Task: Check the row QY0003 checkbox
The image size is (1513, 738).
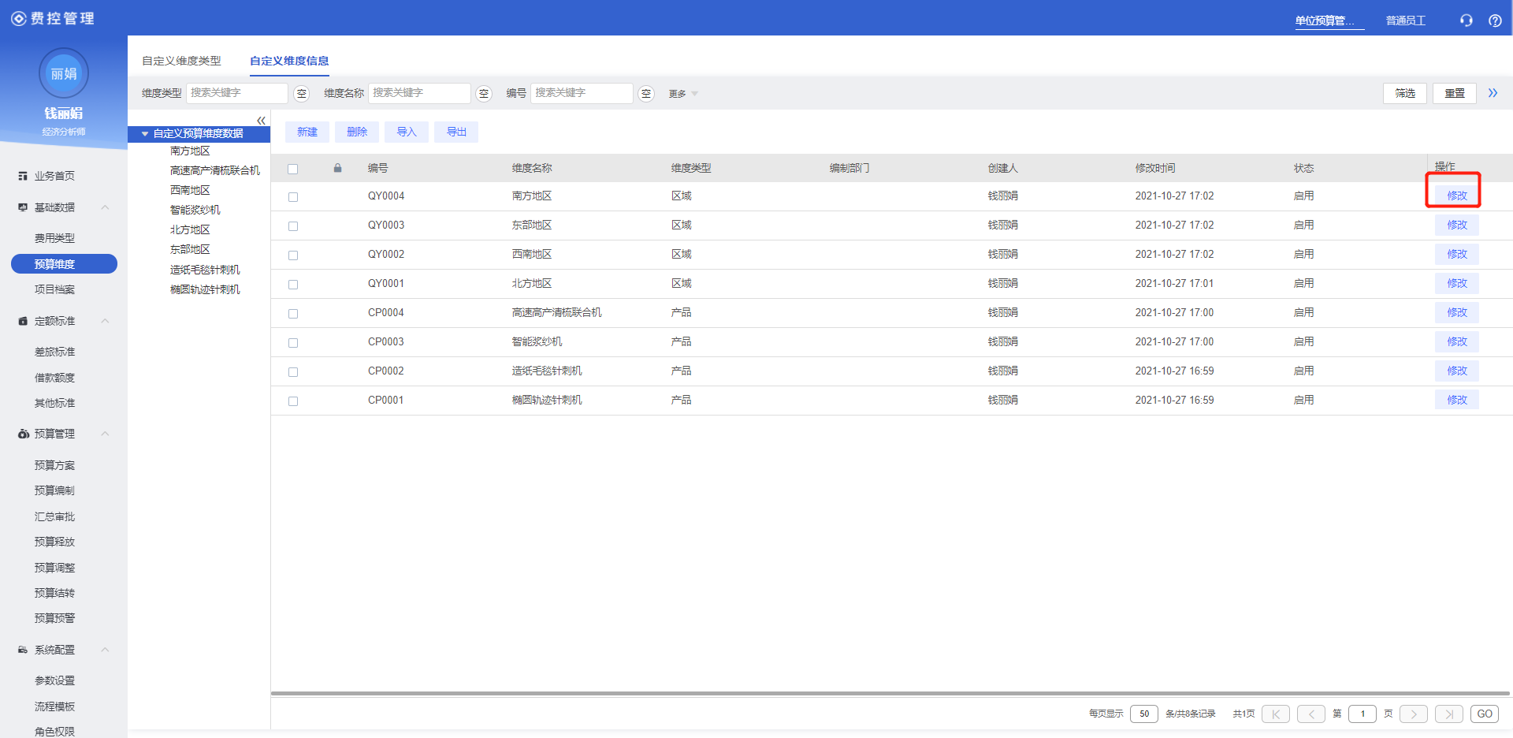Action: coord(293,226)
